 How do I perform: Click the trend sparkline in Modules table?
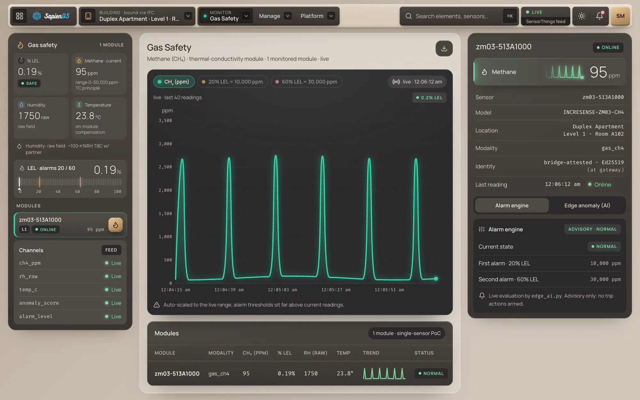[384, 373]
